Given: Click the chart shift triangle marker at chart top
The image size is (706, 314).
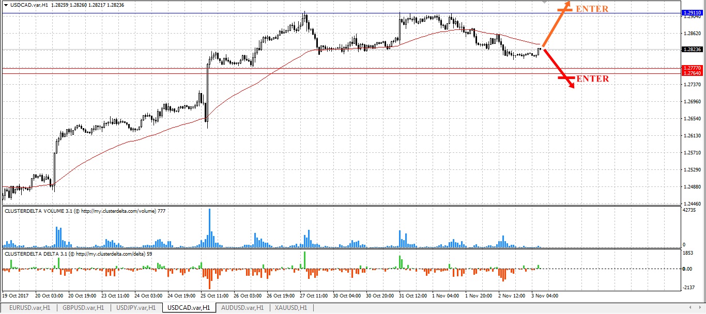Looking at the screenshot, I should click(544, 2).
